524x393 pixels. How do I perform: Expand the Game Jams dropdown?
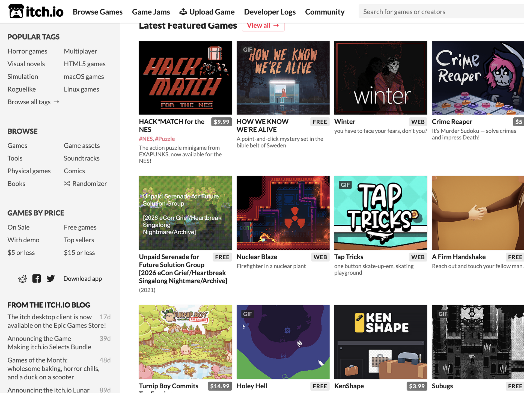coord(151,11)
